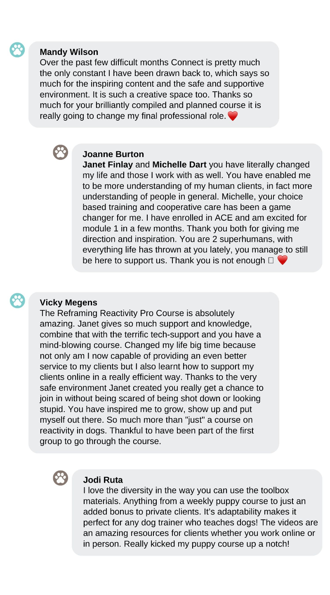Click the empty emoji box before the heart
This screenshot has height=595, width=330.
tap(271, 261)
